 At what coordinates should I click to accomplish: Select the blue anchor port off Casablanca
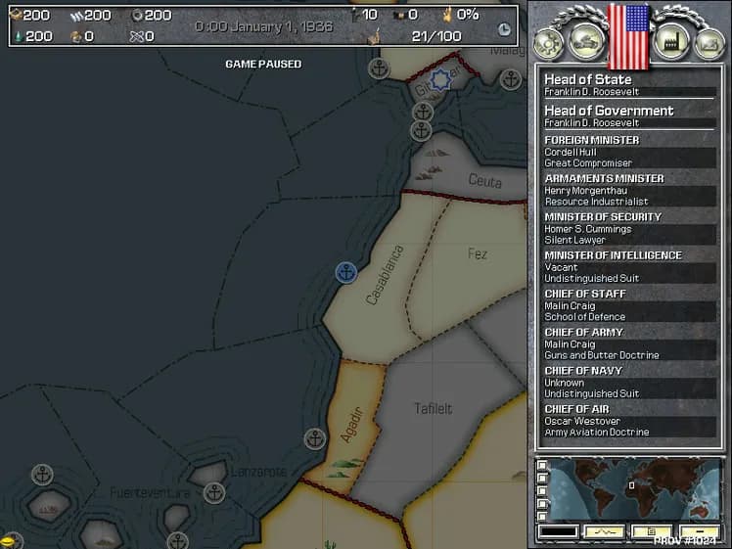pos(345,272)
